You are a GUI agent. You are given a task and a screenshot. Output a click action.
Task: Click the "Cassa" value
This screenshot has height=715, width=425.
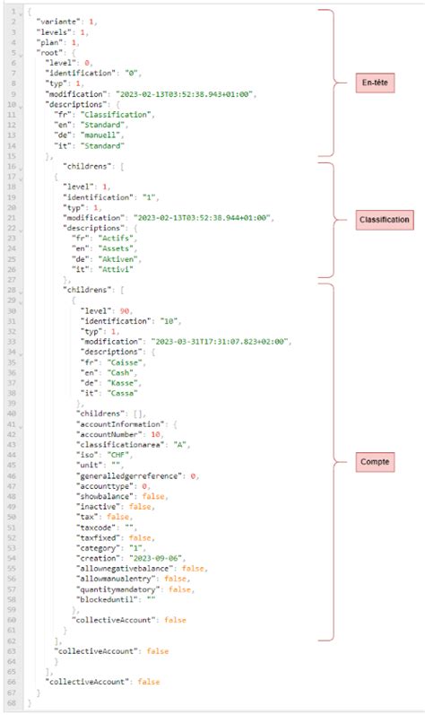pyautogui.click(x=122, y=394)
